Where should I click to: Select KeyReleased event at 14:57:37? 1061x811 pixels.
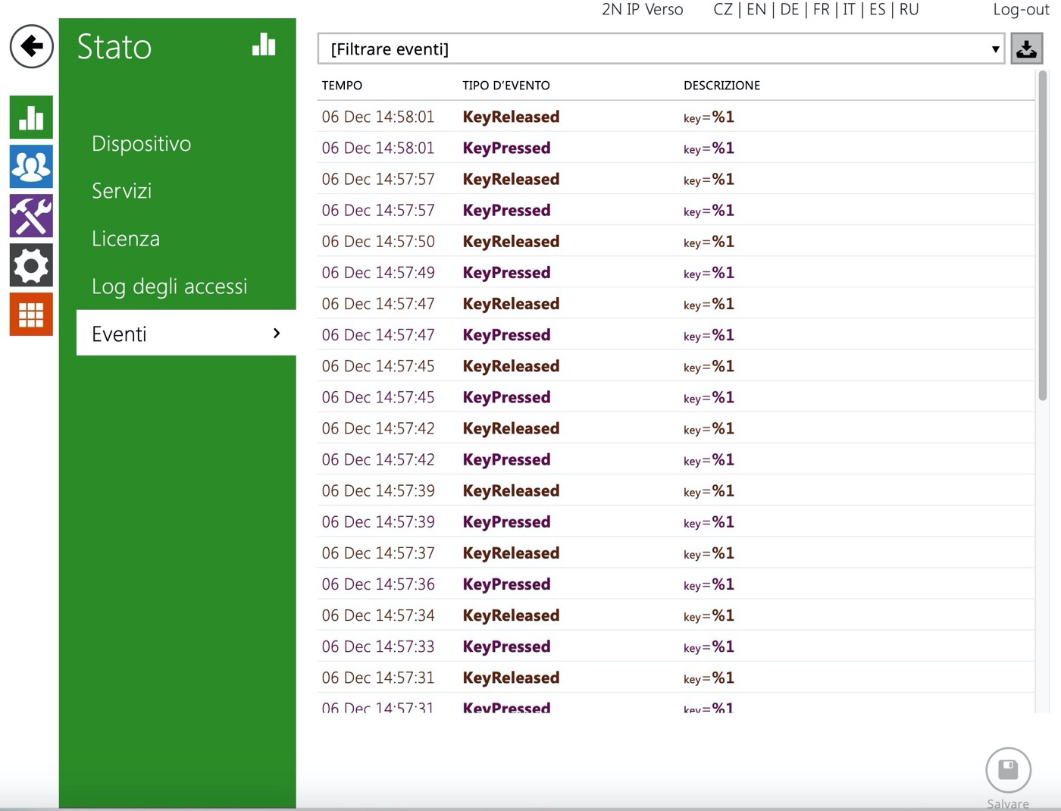676,553
